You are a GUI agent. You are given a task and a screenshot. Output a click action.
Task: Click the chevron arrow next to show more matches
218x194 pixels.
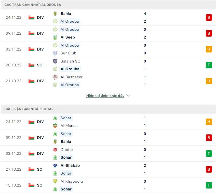pos(128,96)
